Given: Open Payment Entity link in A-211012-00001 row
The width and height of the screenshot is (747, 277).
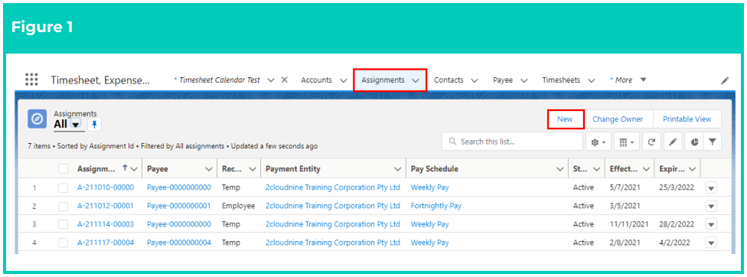Looking at the screenshot, I should (332, 206).
